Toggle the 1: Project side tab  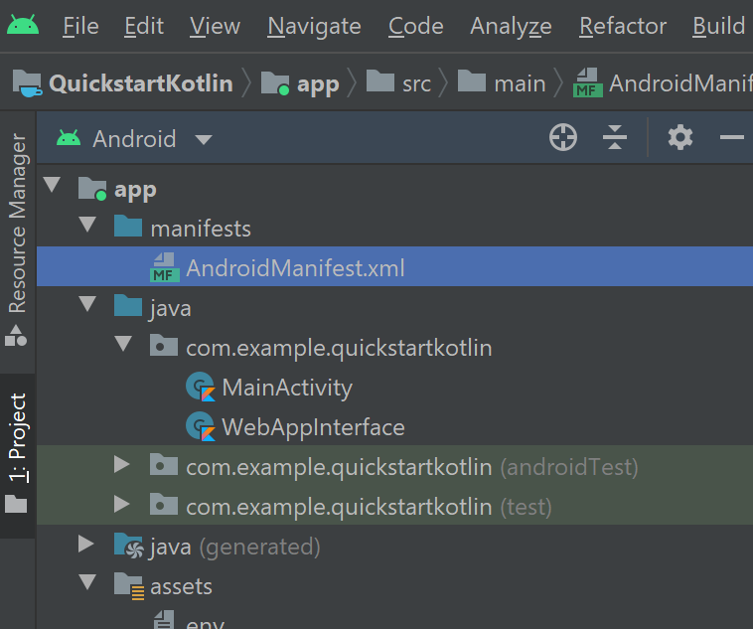pyautogui.click(x=17, y=454)
